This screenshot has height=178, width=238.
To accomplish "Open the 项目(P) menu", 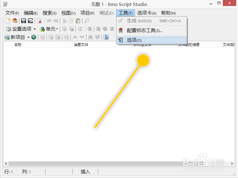I will point(87,13).
